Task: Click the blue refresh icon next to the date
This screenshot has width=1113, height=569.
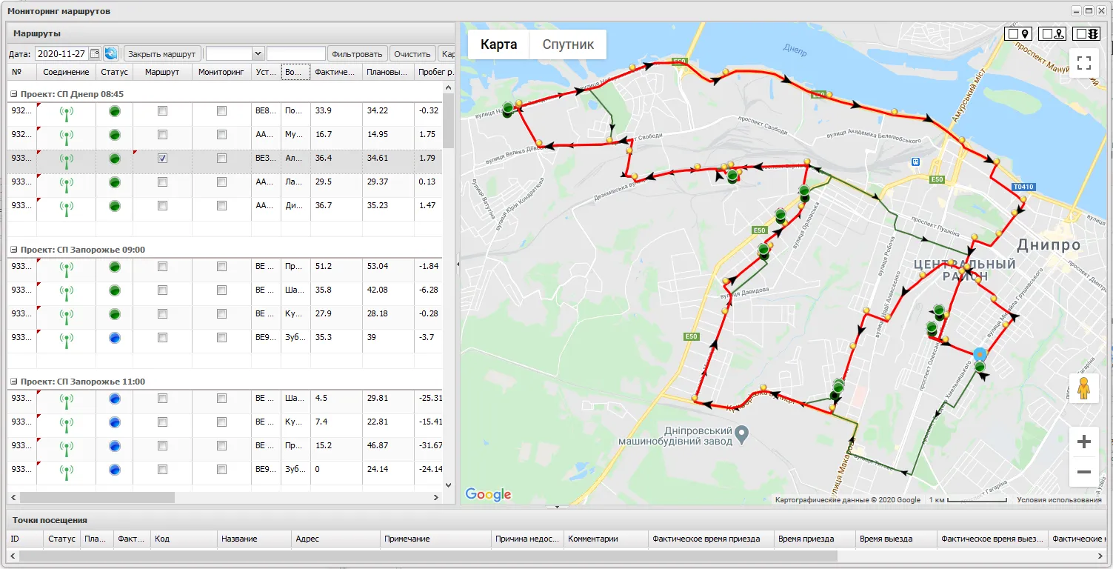Action: 111,53
